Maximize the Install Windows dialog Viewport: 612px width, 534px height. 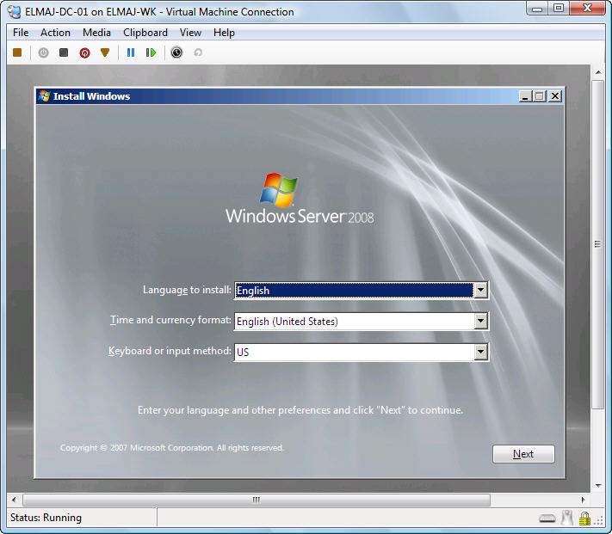tap(540, 96)
